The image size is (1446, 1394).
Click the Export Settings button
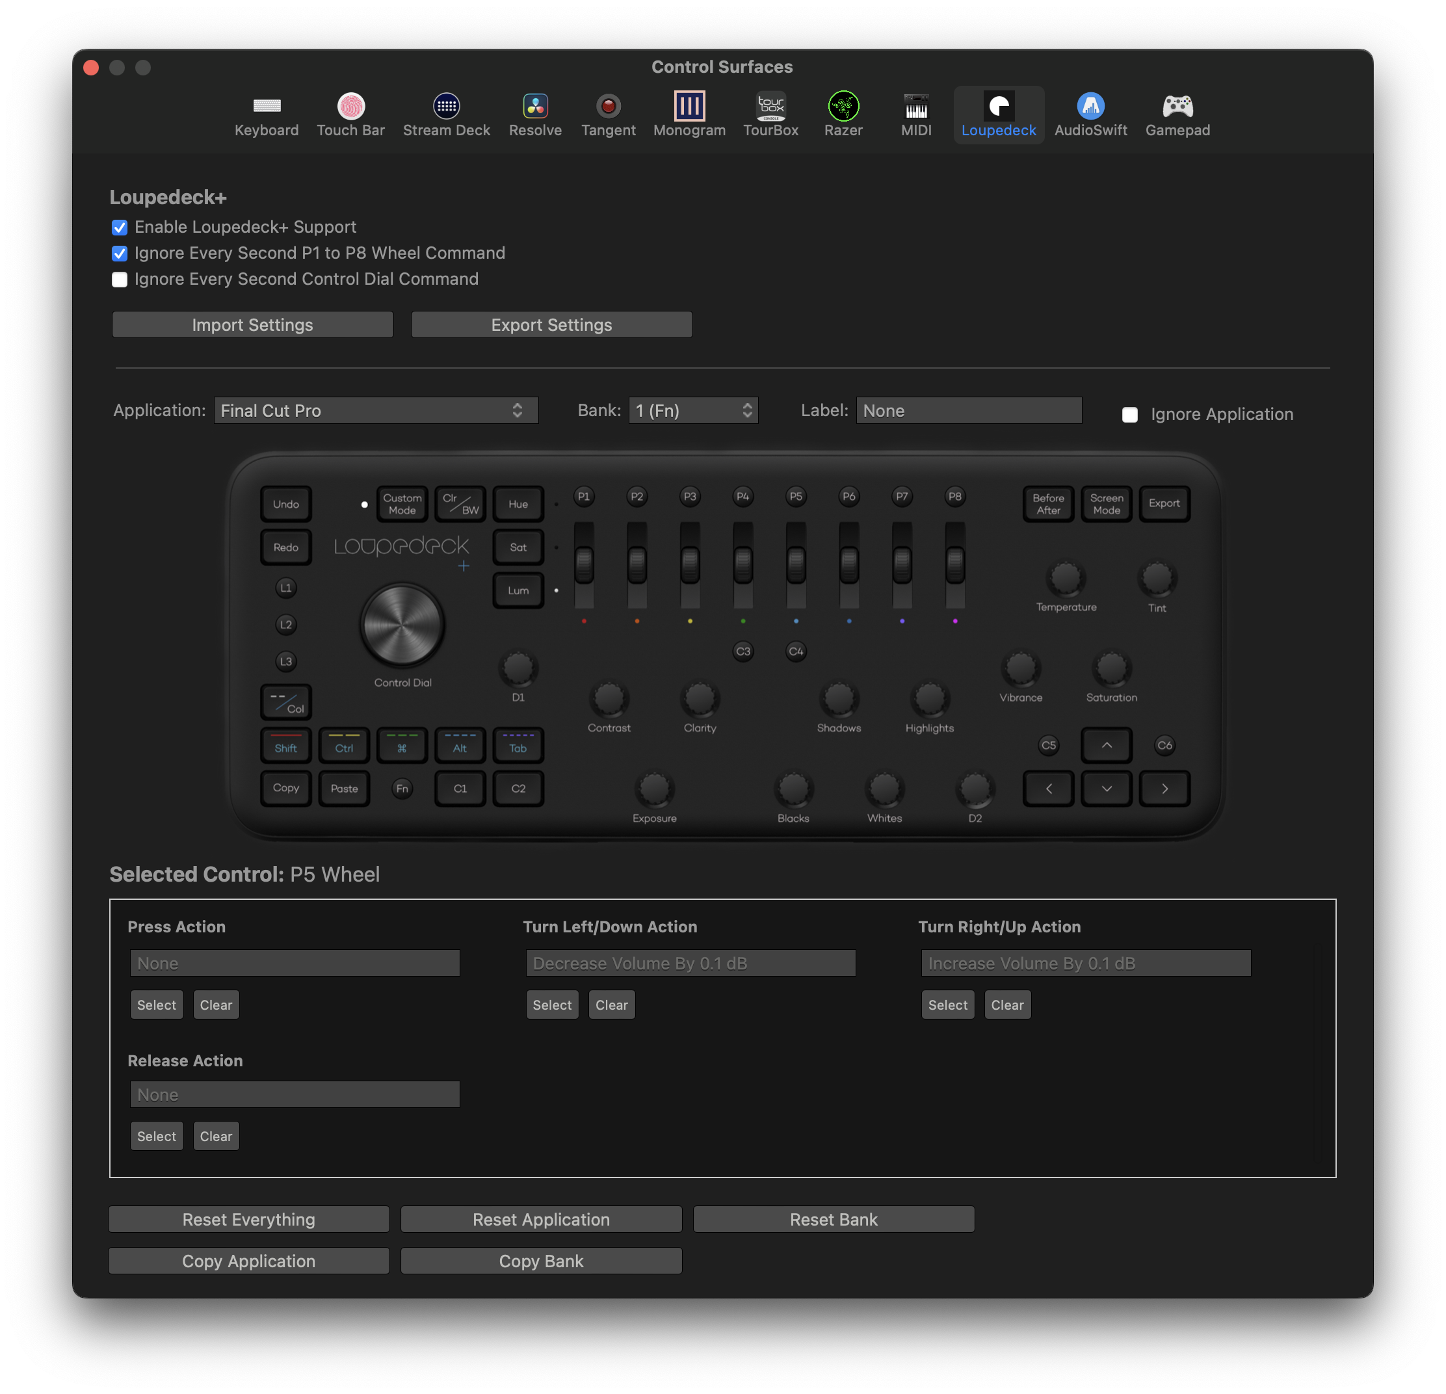551,324
